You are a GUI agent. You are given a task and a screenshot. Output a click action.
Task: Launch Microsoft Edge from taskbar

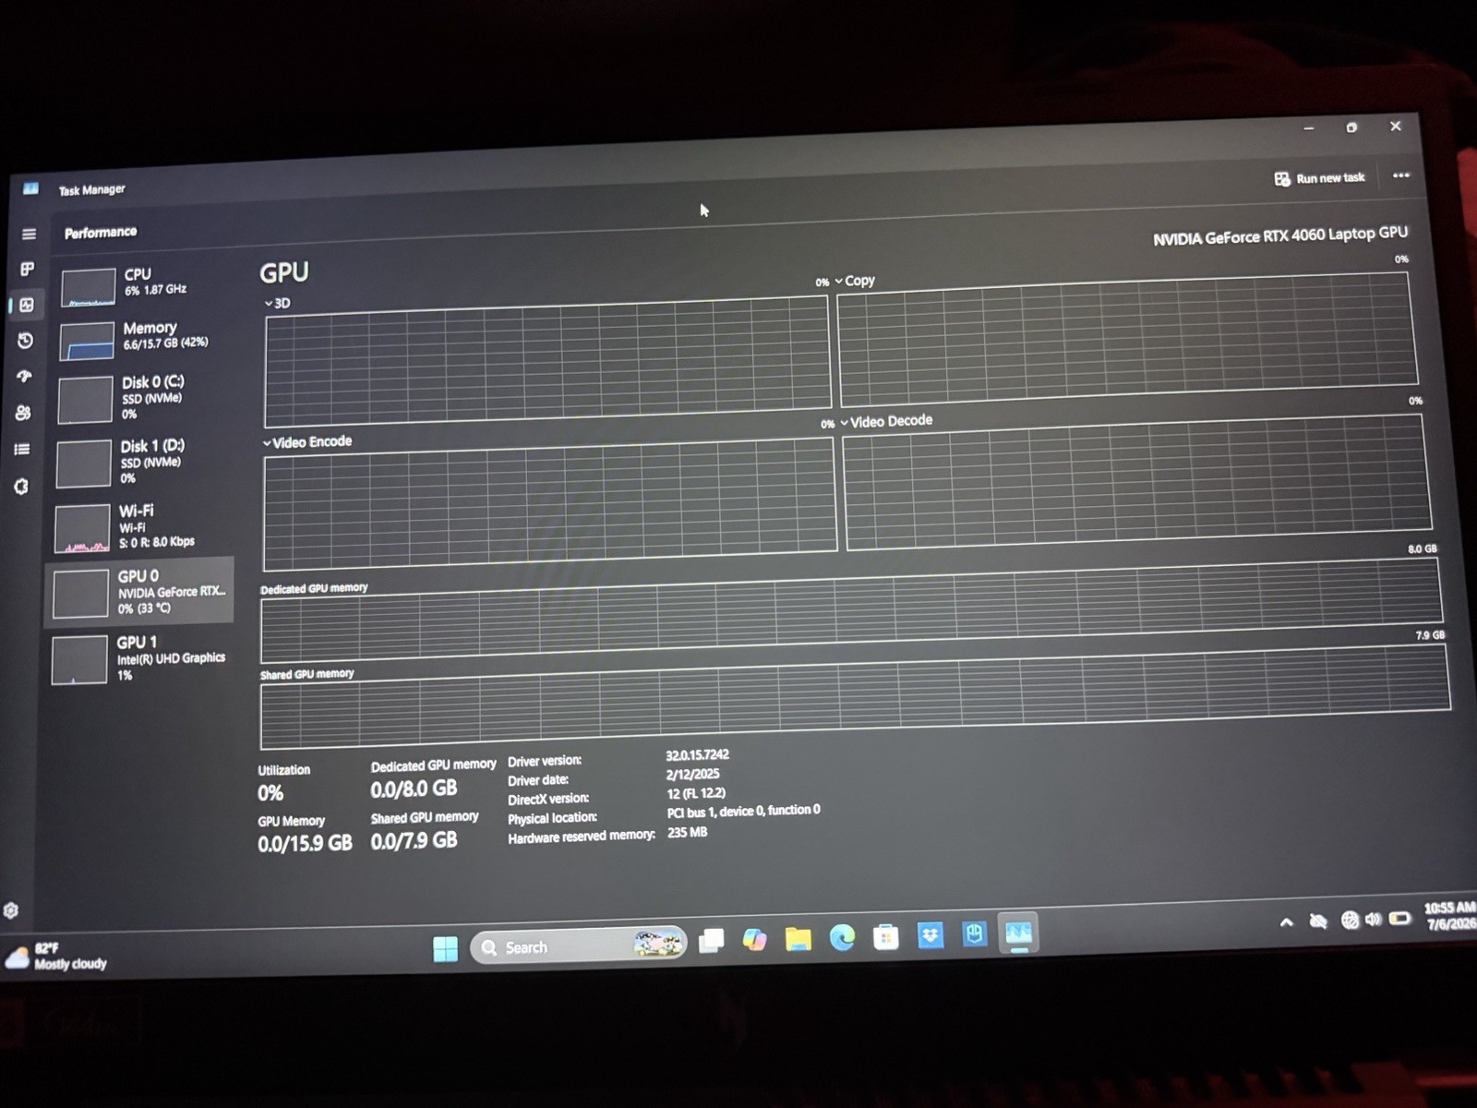[x=842, y=938]
